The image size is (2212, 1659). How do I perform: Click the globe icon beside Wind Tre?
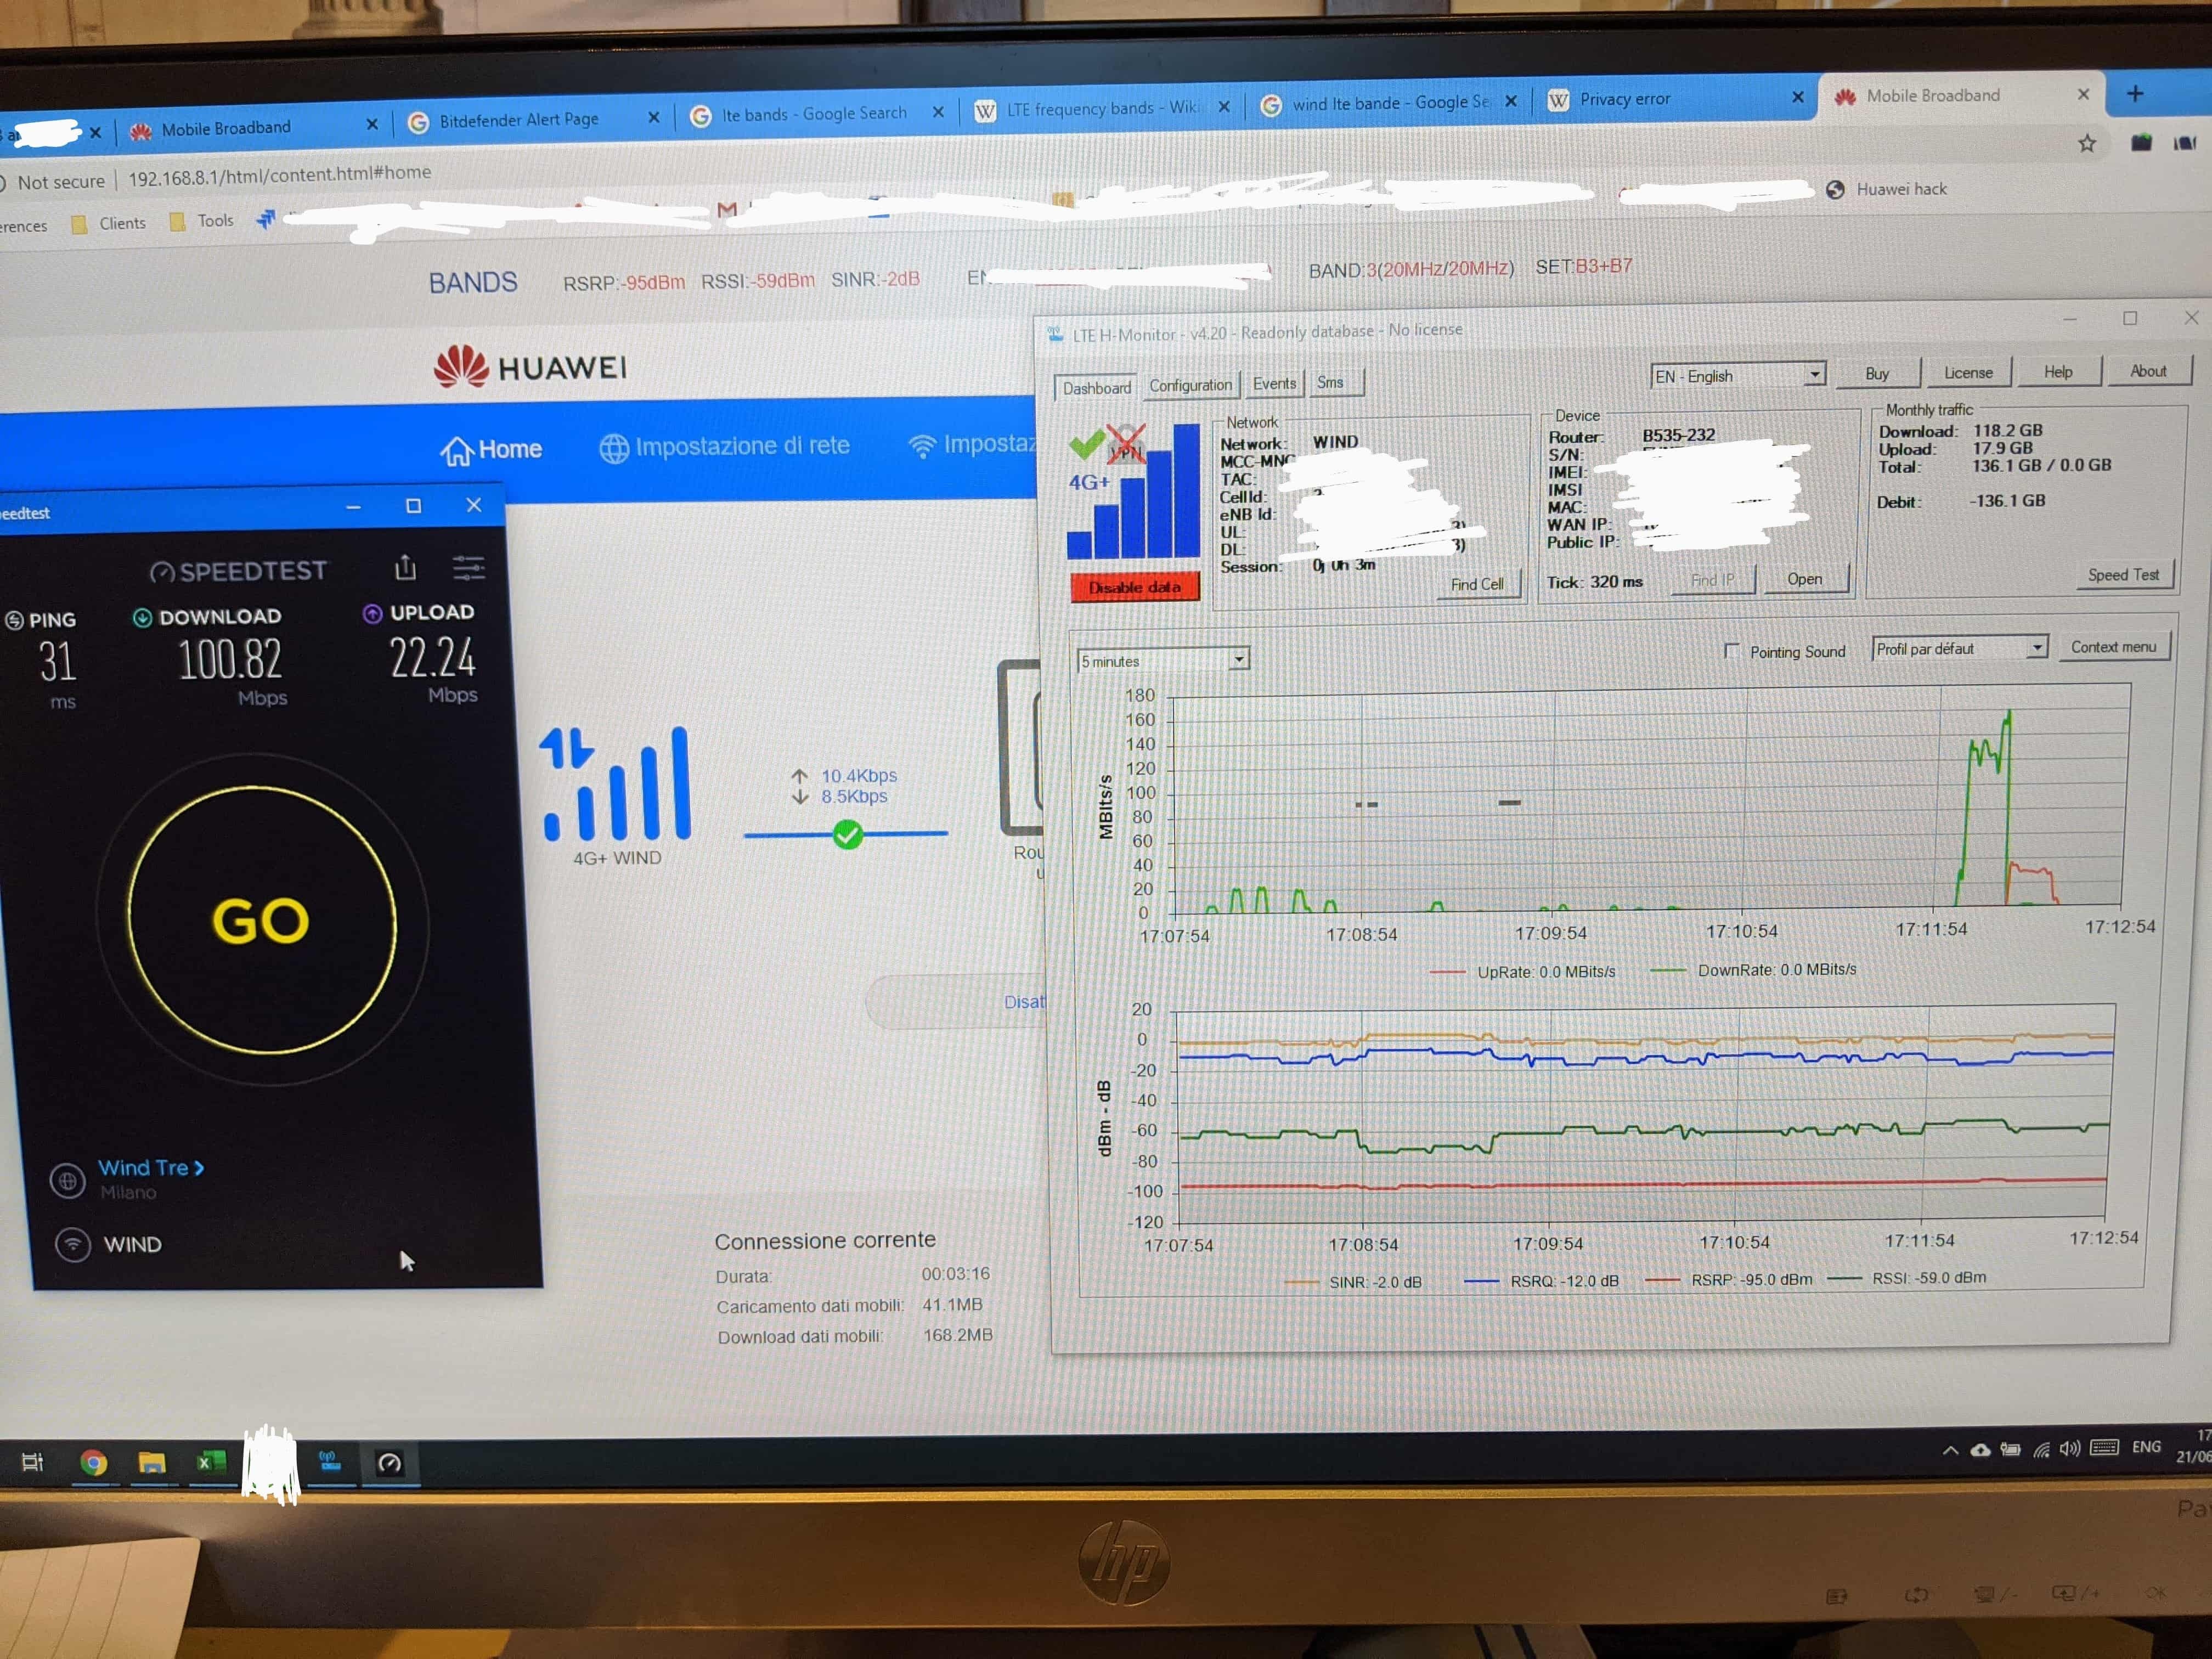tap(67, 1181)
